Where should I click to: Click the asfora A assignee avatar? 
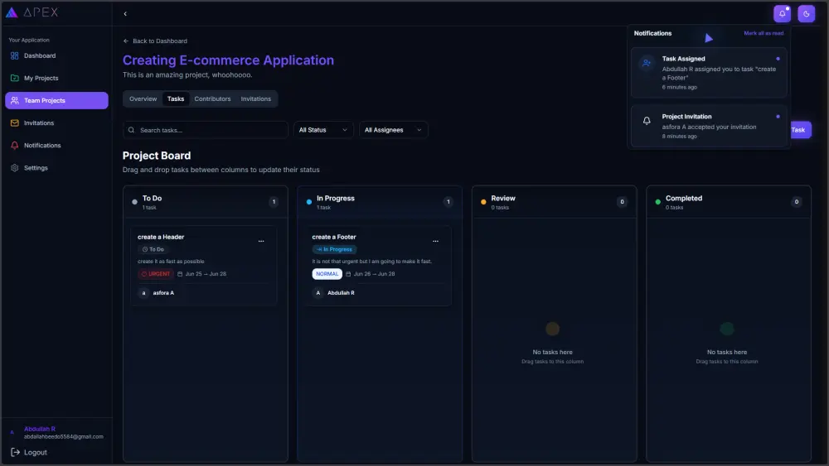(x=143, y=293)
